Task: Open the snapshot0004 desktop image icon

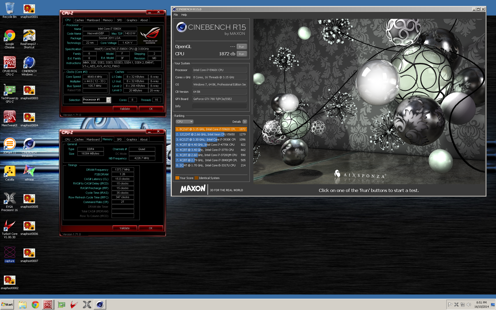Action: 29,119
